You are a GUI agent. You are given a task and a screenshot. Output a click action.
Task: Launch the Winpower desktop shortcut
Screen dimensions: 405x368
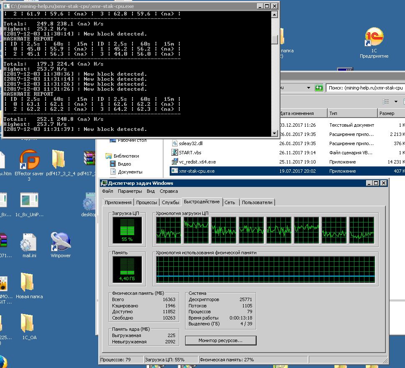[x=61, y=242]
